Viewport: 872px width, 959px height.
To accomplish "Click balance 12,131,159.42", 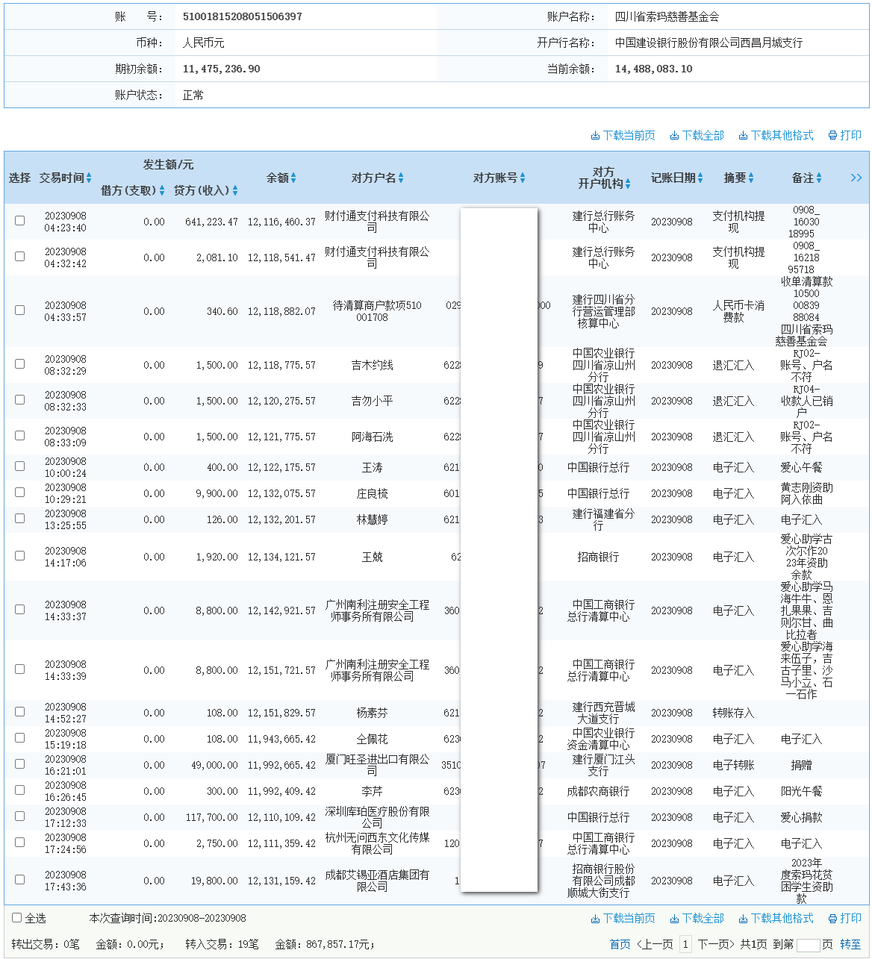I will click(x=281, y=881).
